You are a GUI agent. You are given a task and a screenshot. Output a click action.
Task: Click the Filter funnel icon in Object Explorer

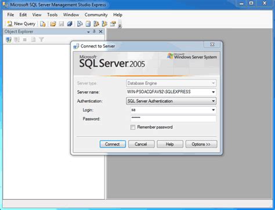tap(41, 40)
